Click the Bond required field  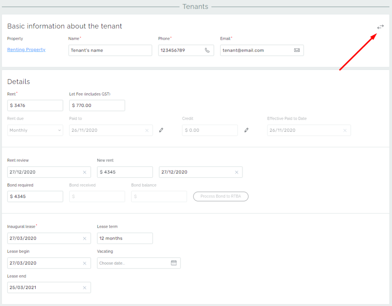pyautogui.click(x=35, y=197)
